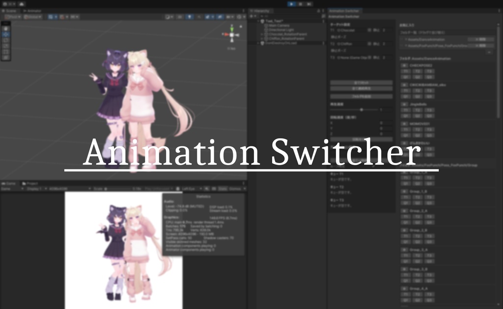503x309 pixels.
Task: Open the account dropdown at top left
Action: pos(8,4)
